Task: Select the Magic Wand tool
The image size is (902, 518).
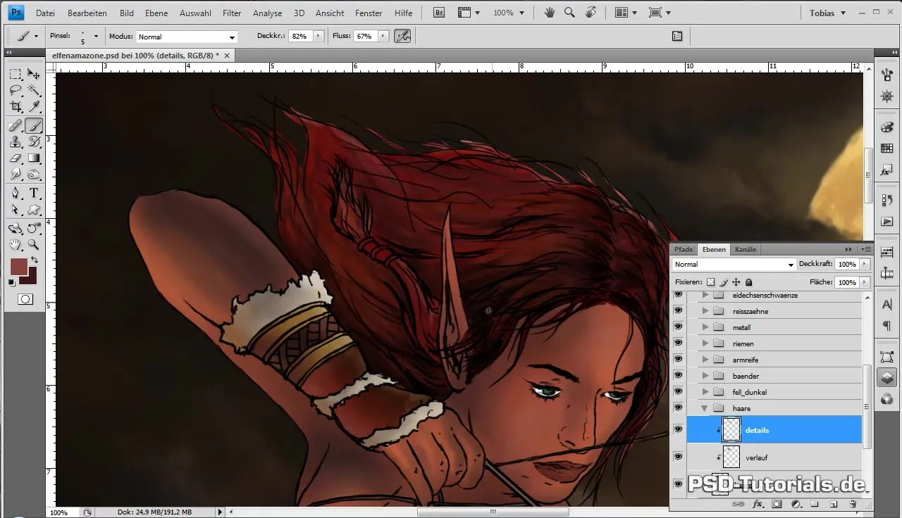Action: pos(33,90)
